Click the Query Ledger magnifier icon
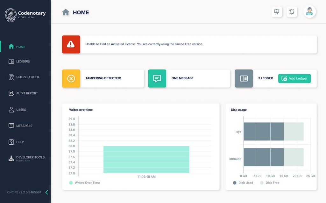326x203 pixels. tap(11, 77)
